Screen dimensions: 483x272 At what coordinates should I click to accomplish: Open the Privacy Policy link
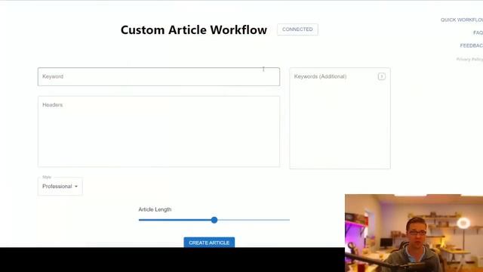tap(469, 59)
